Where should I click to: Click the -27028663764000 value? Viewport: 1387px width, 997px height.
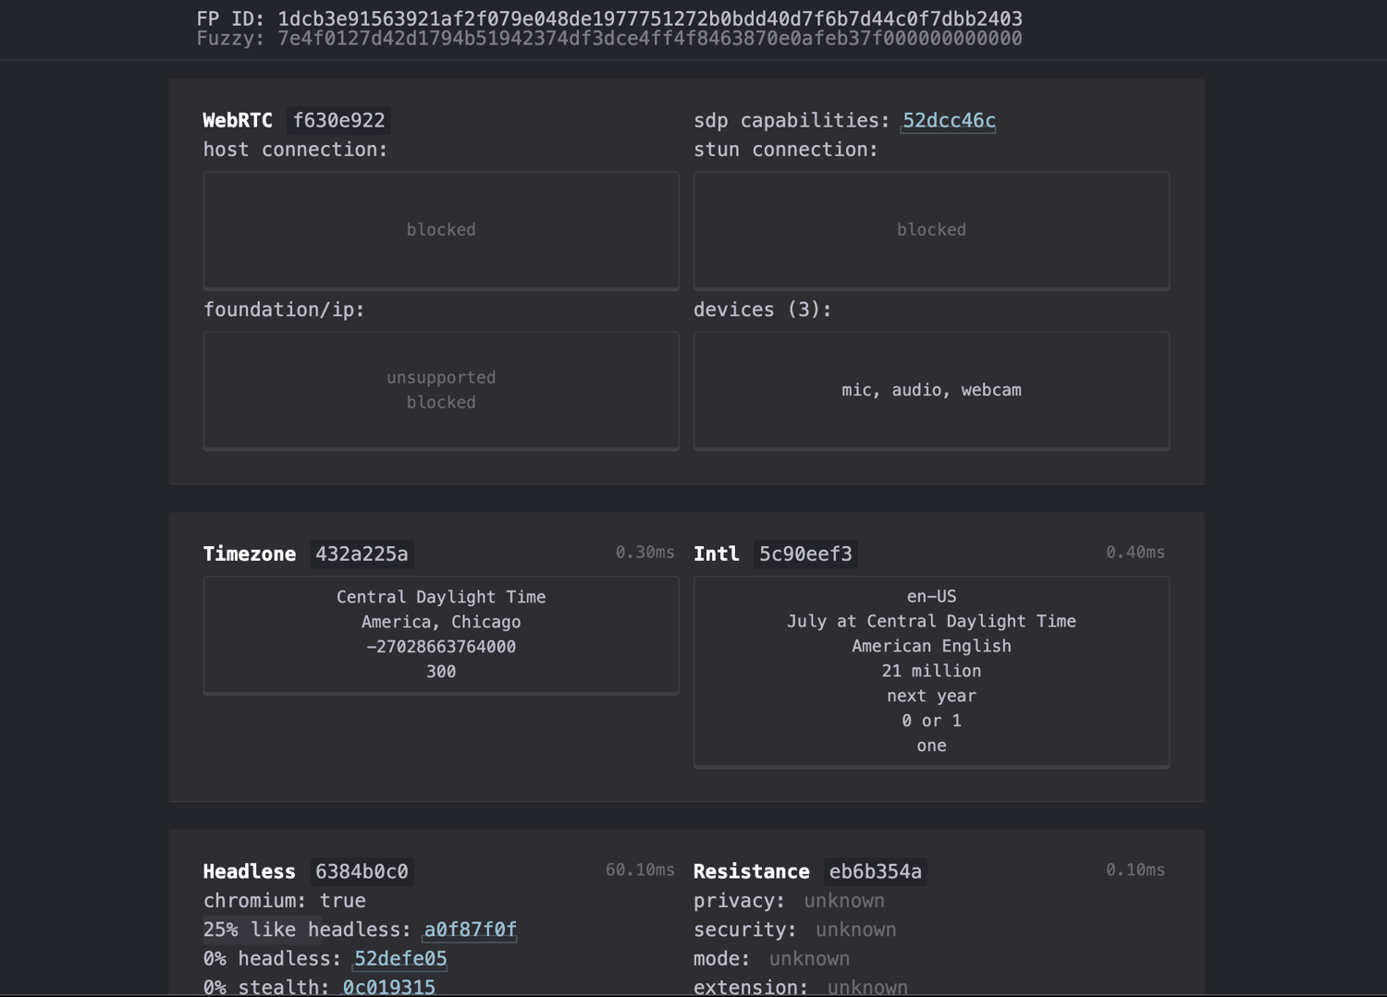[x=441, y=647]
